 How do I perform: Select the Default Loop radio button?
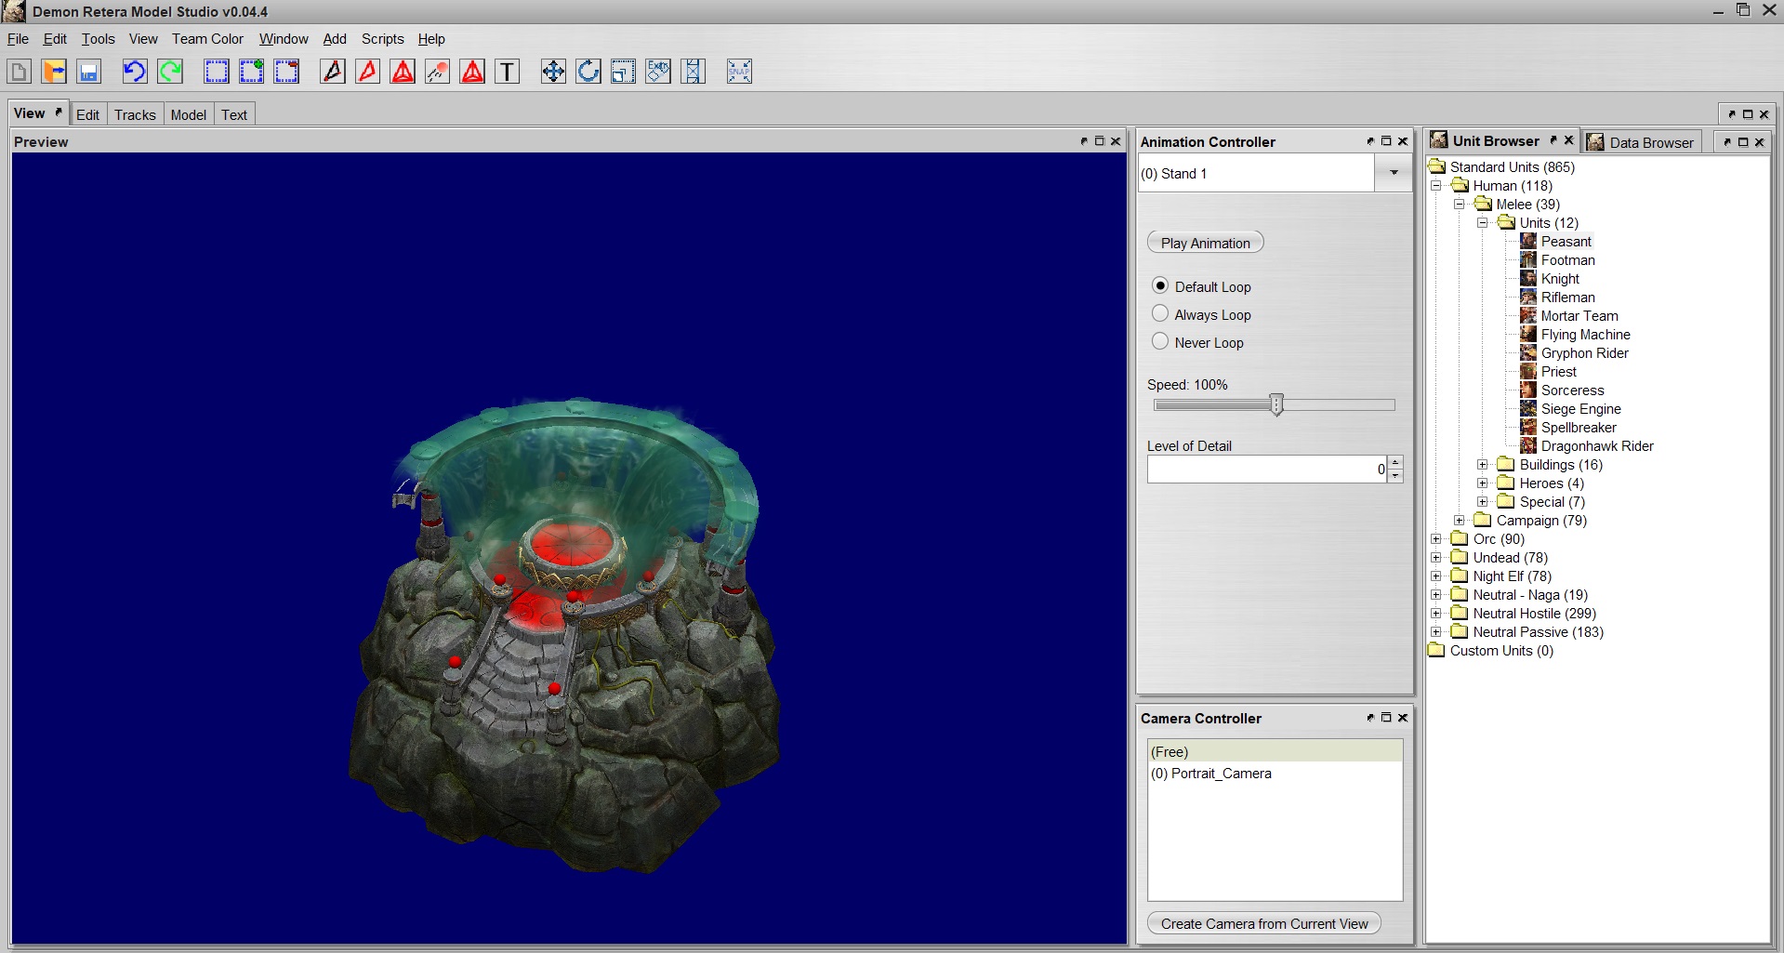coord(1160,285)
